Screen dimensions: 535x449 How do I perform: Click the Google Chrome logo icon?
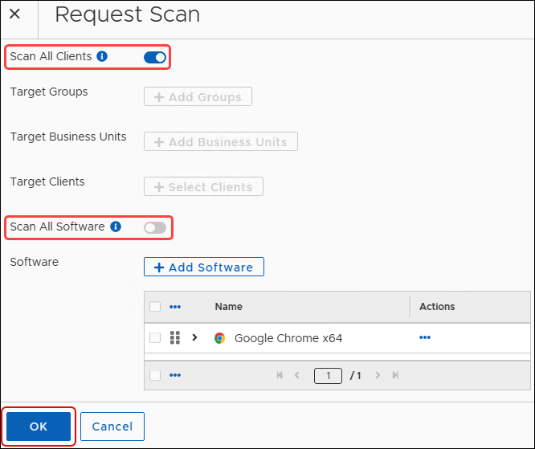click(x=220, y=338)
